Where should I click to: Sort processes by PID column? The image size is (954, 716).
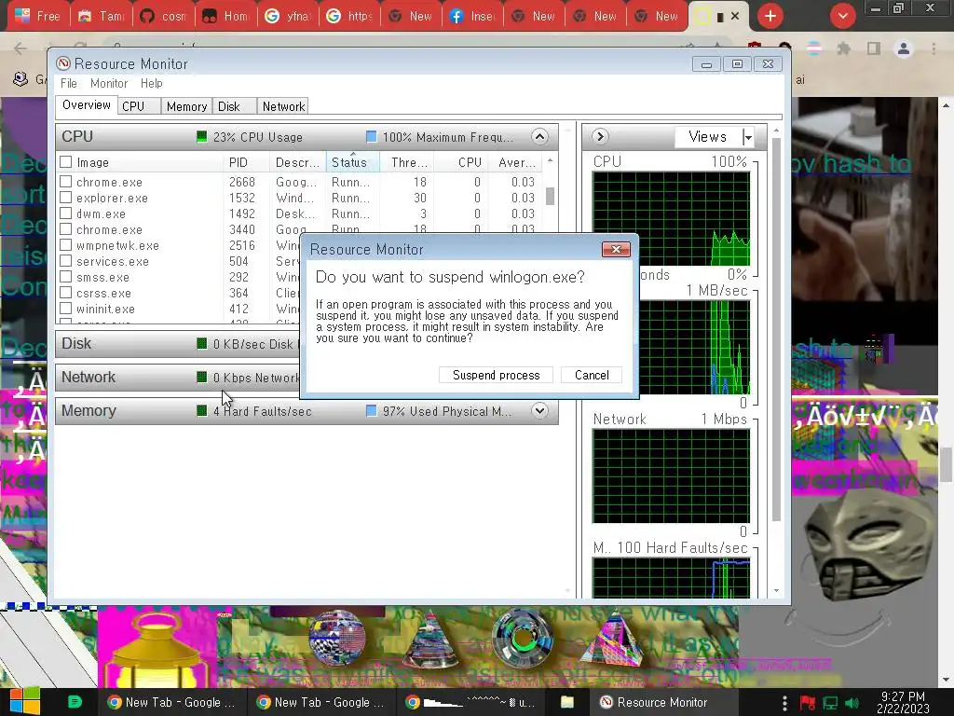tap(246, 162)
